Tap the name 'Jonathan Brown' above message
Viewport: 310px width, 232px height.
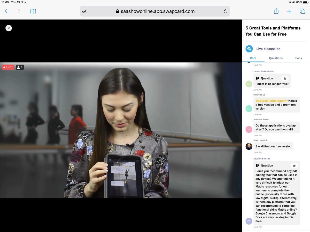pyautogui.click(x=261, y=119)
